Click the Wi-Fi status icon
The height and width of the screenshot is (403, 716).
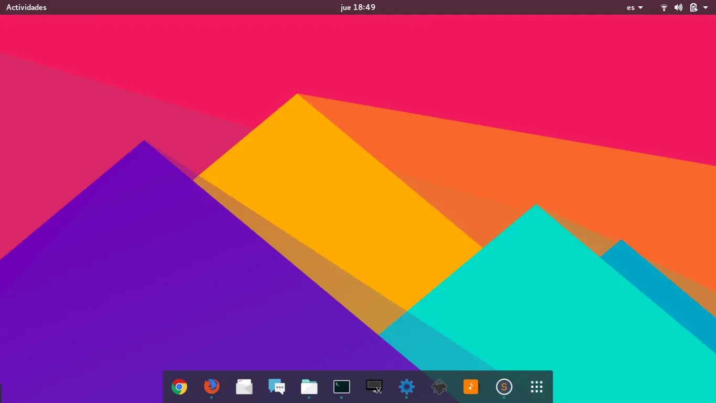(x=664, y=7)
